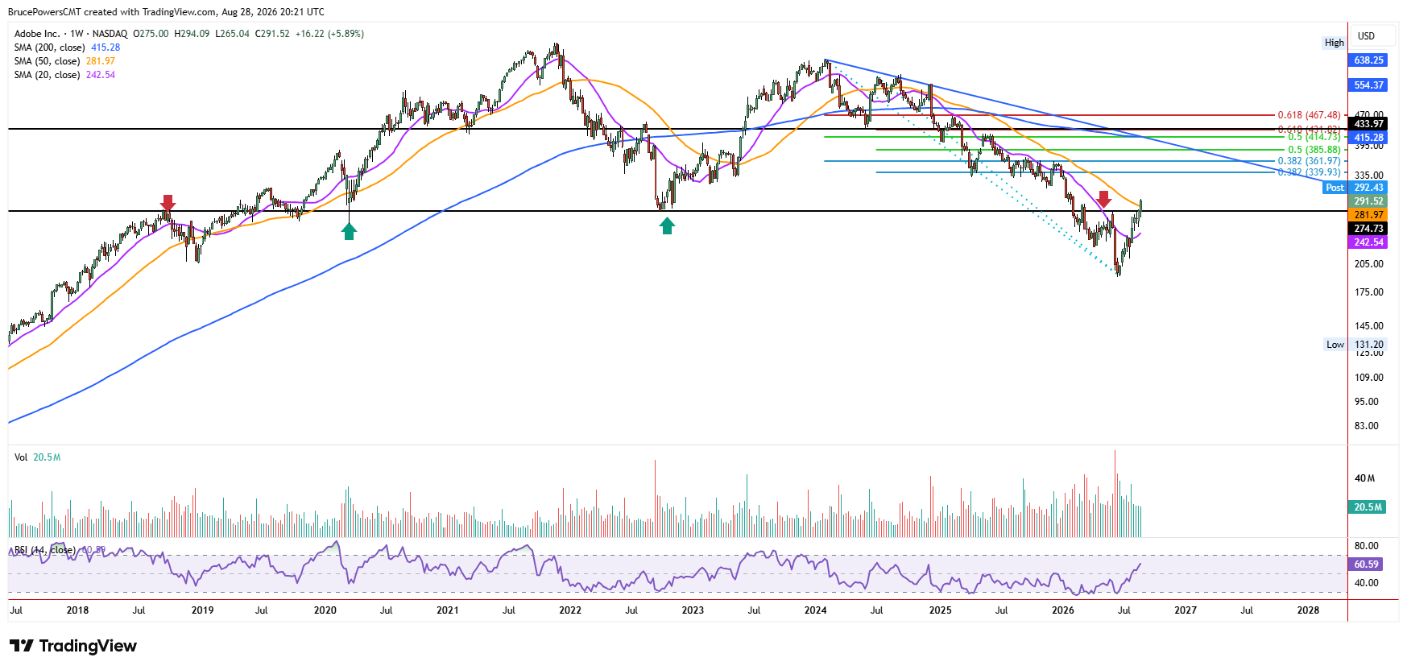Viewport: 1407px width, 670px height.
Task: Click the Vol 20.5M indicator legend
Action: pyautogui.click(x=37, y=457)
